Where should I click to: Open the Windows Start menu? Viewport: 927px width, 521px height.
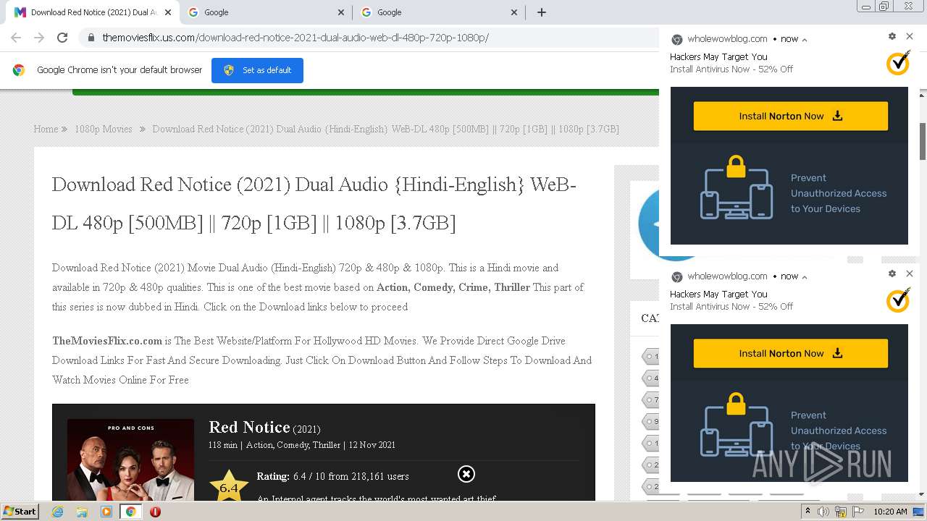pos(20,511)
